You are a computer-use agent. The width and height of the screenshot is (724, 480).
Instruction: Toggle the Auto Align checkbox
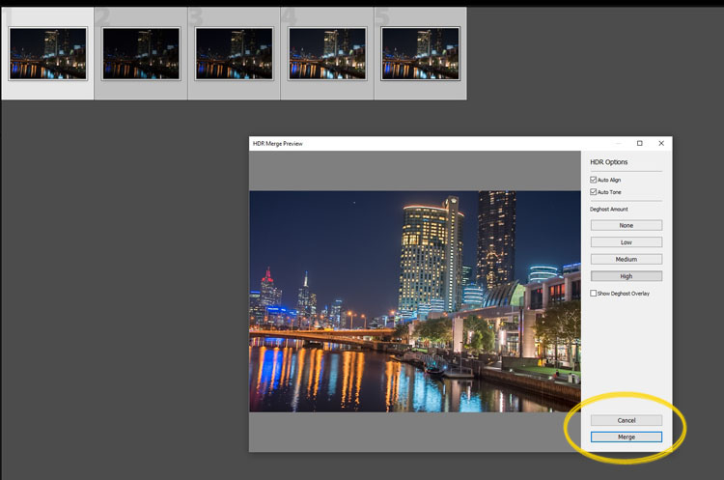coord(594,180)
